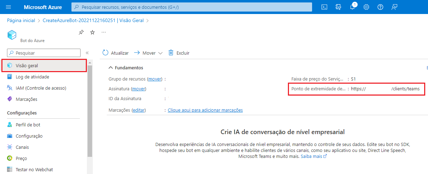Open the Saiba mais link
428x174 pixels.
point(313,156)
